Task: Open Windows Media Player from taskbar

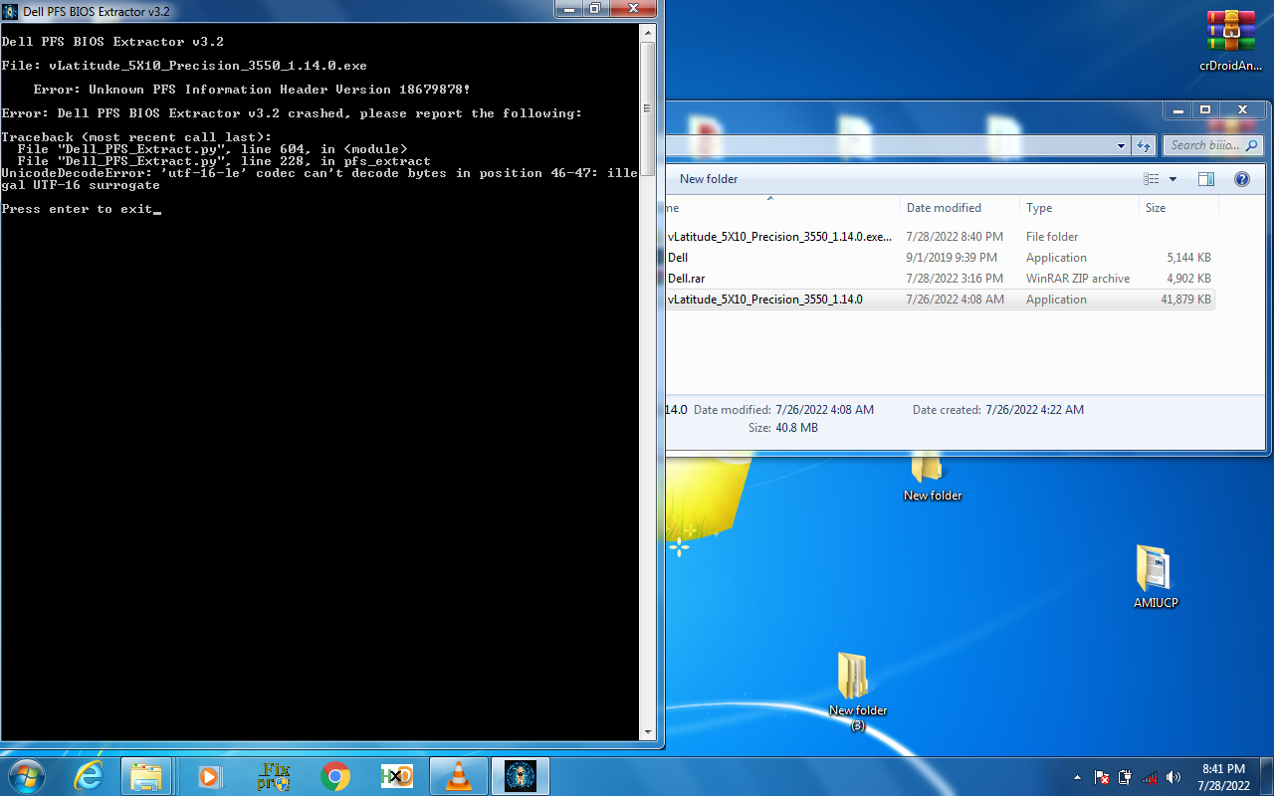Action: tap(210, 775)
